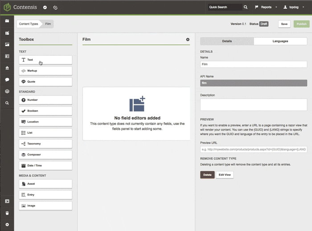Image resolution: width=312 pixels, height=231 pixels.
Task: Add a Date / Time field from Toolbox
Action: pyautogui.click(x=45, y=165)
